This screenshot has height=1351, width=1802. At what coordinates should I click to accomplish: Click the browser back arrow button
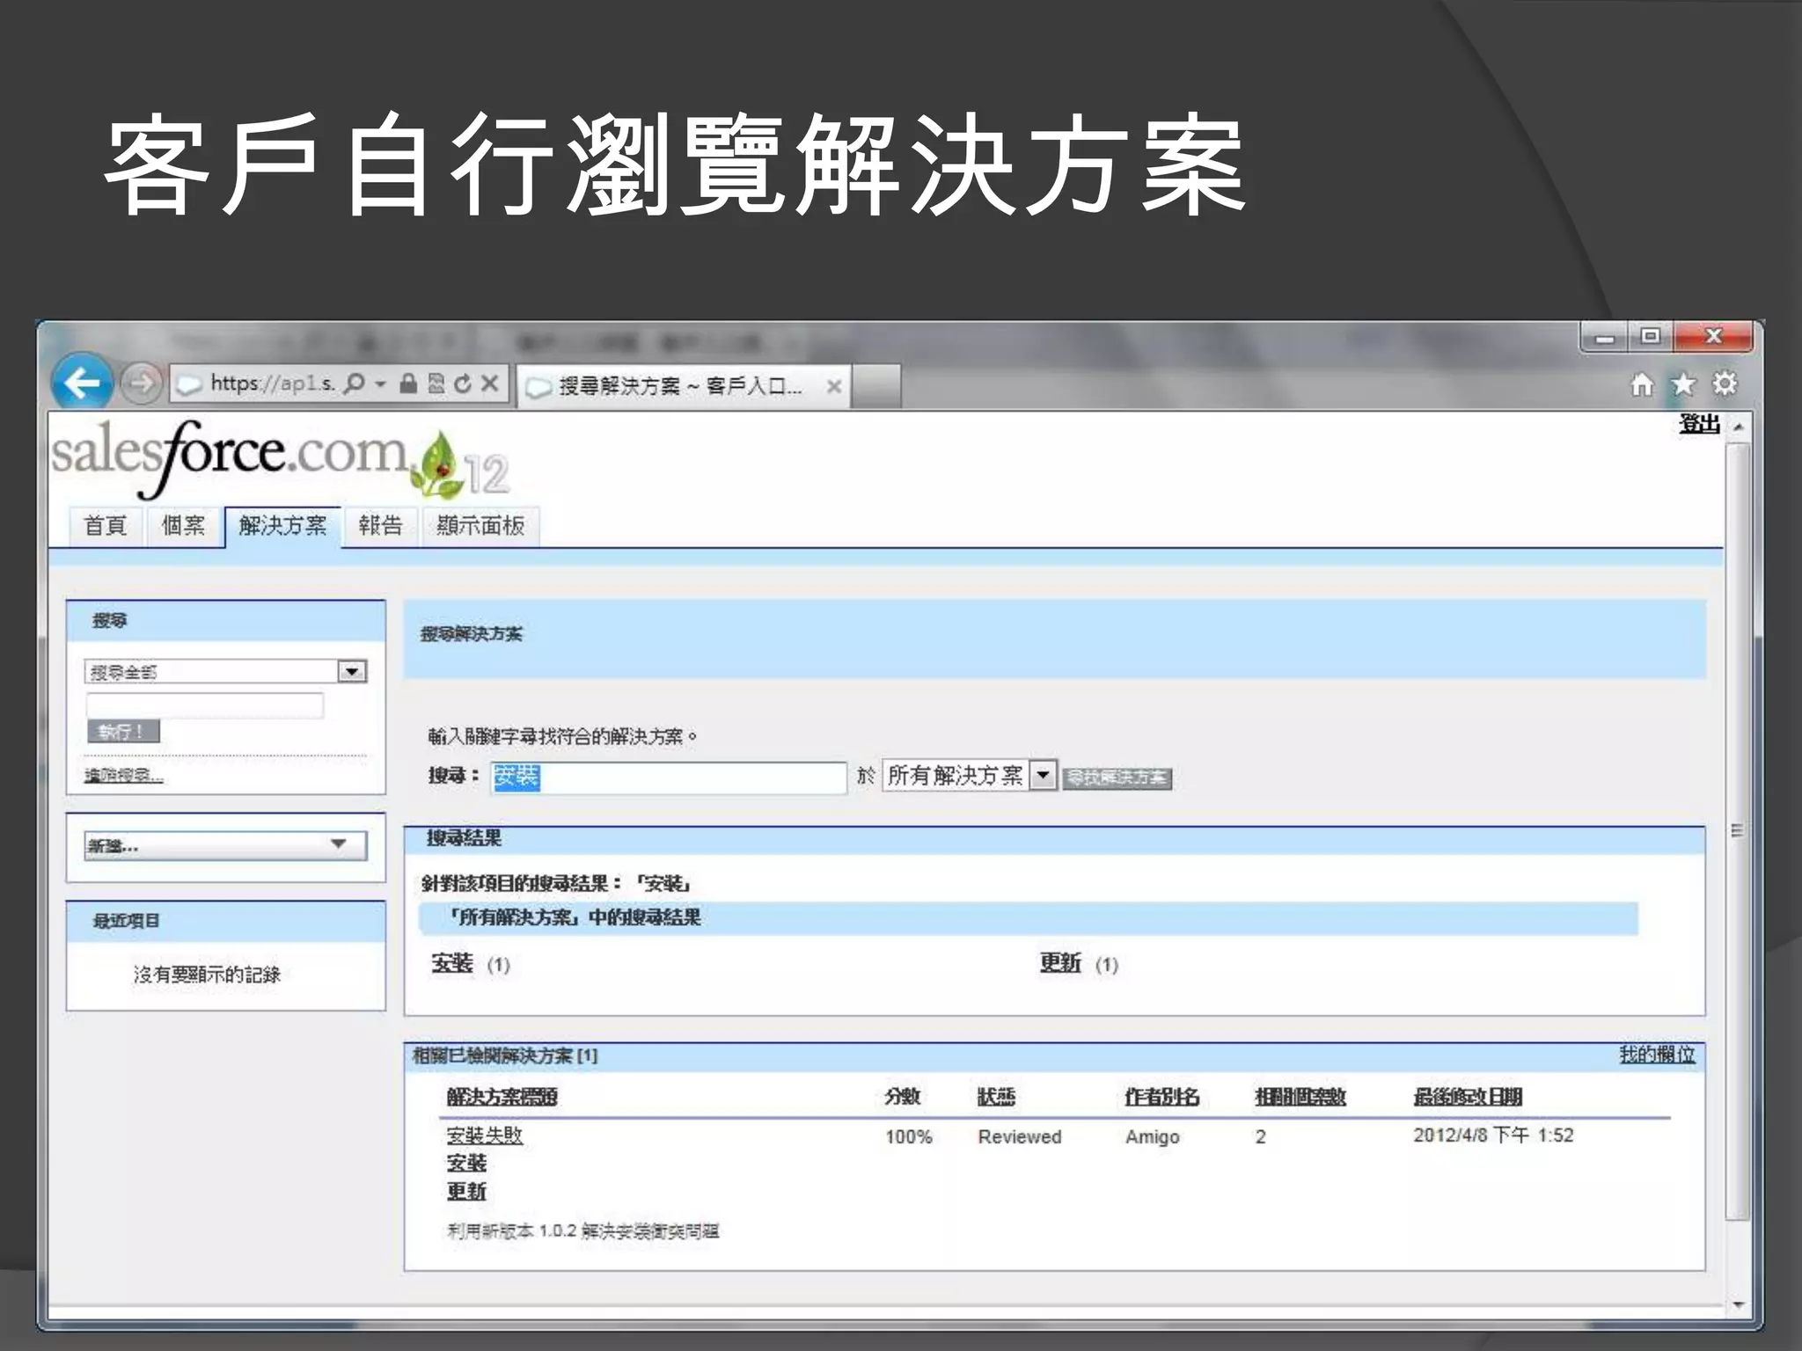82,383
